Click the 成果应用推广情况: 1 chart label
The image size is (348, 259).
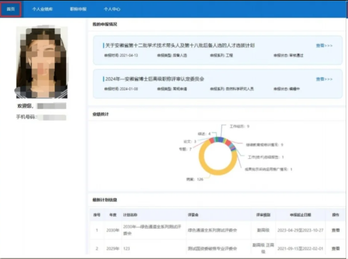tap(269, 169)
